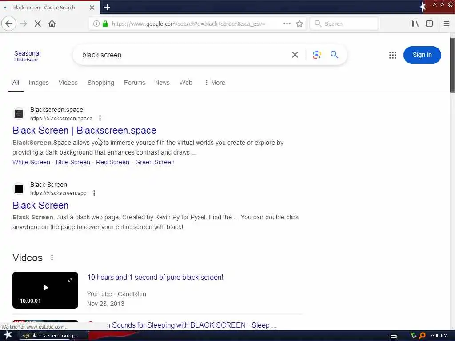Clear the Google search box text

(x=295, y=55)
